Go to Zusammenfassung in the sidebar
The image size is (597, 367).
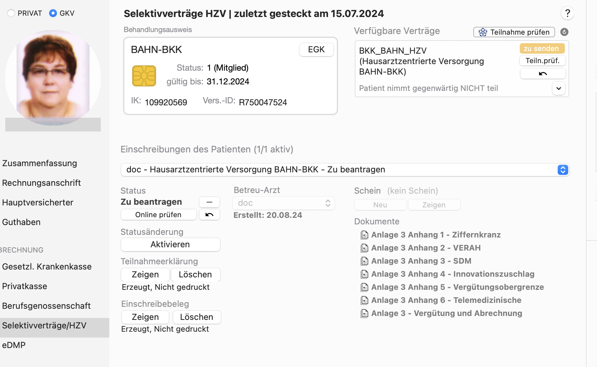click(40, 163)
